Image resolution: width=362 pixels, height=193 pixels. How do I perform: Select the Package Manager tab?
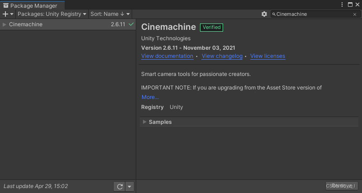click(x=32, y=5)
